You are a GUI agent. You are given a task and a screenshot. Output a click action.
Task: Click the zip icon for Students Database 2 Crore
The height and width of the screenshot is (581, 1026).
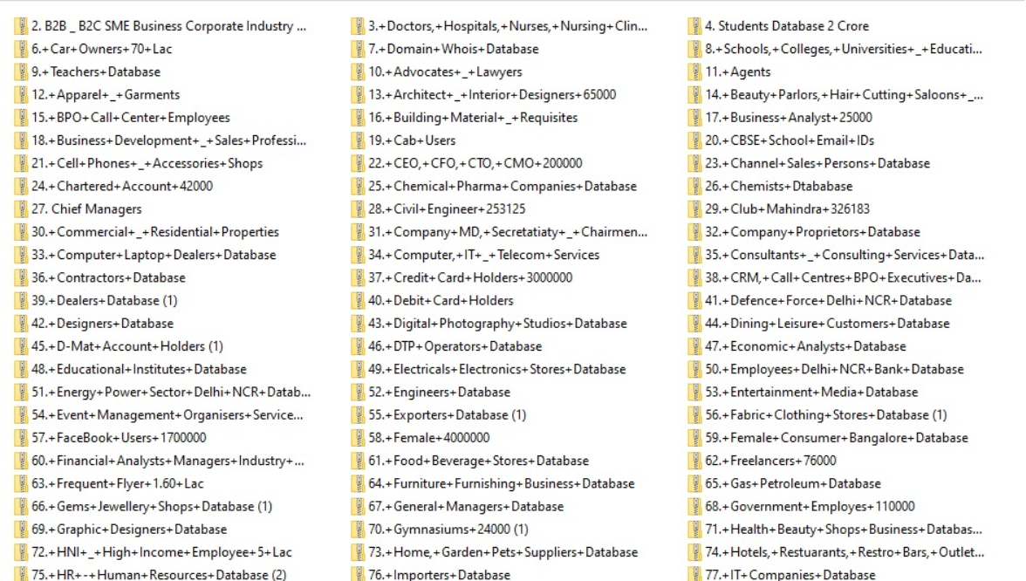[694, 26]
